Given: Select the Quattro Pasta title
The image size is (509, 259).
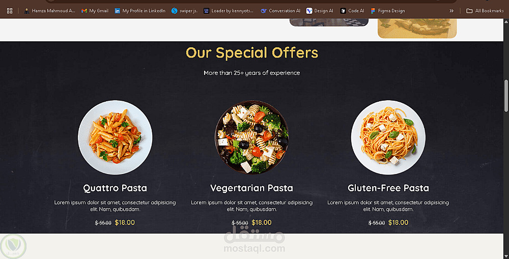Looking at the screenshot, I should [x=115, y=188].
